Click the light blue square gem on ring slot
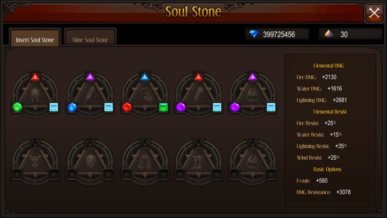 tap(271, 107)
